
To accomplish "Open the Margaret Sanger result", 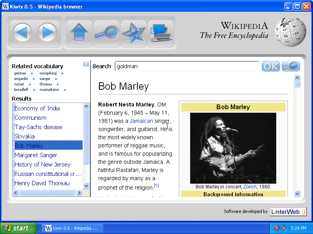I will coord(36,155).
